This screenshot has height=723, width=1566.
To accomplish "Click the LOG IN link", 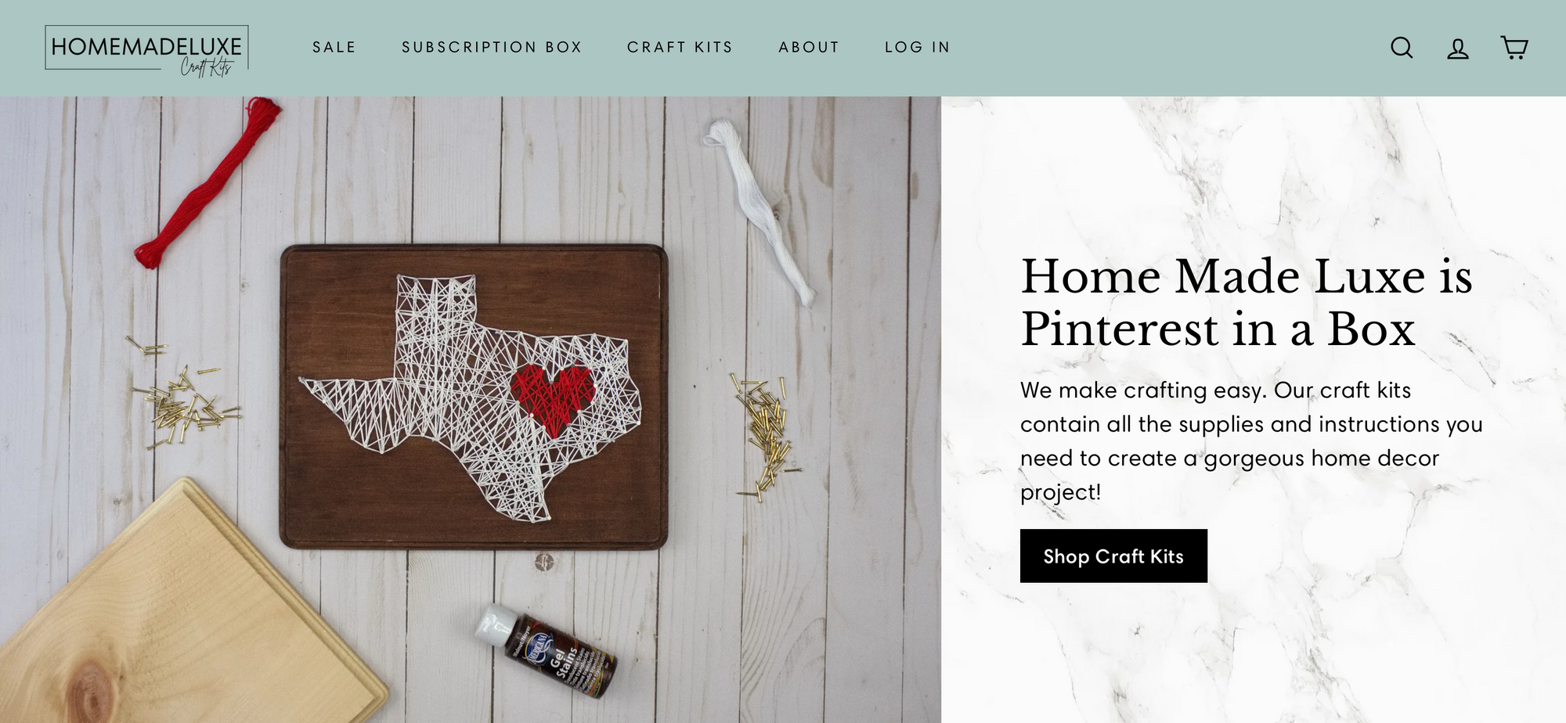I will click(918, 47).
